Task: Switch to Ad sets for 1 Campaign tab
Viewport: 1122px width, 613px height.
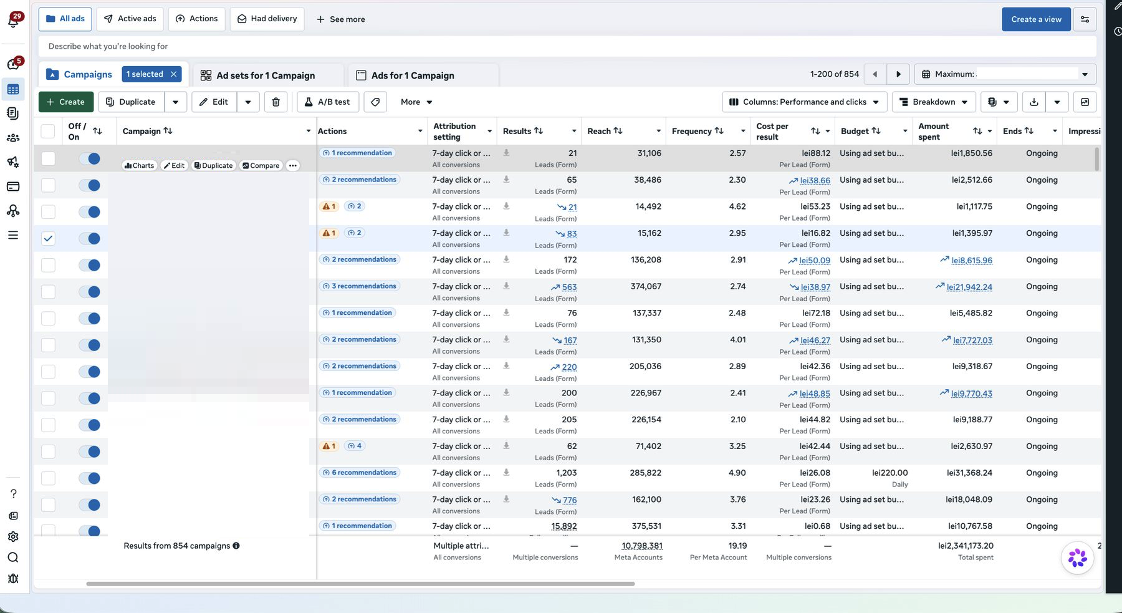Action: (x=267, y=75)
